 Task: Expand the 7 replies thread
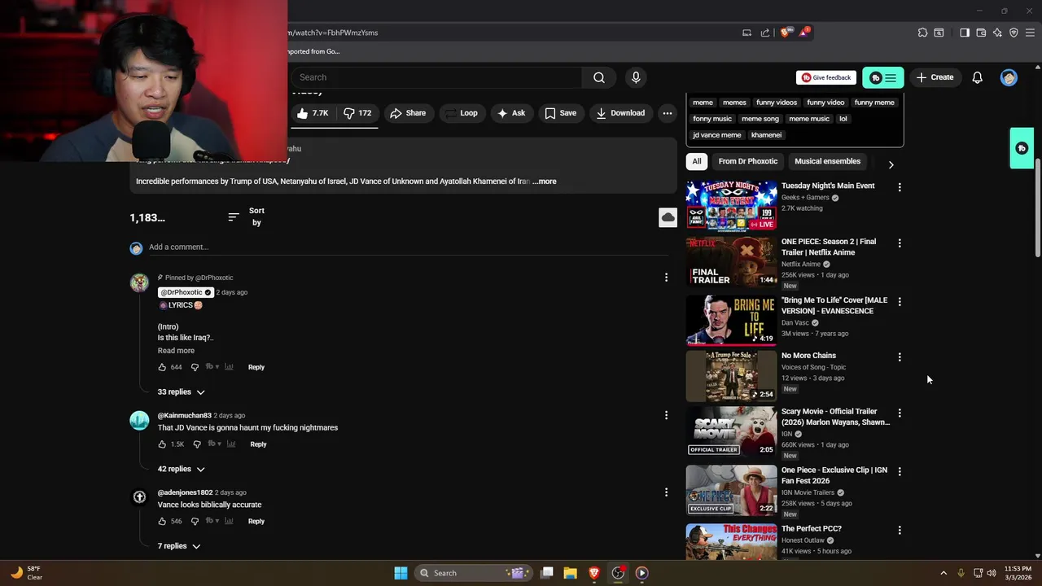179,546
